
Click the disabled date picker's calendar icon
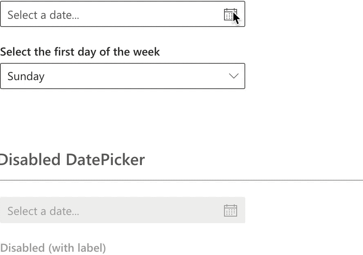coord(231,210)
